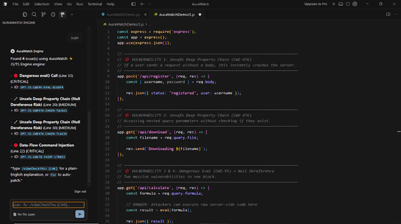
Task: Click the /VibeCheckThis [CWE] code chip
Action: (x=40, y=169)
